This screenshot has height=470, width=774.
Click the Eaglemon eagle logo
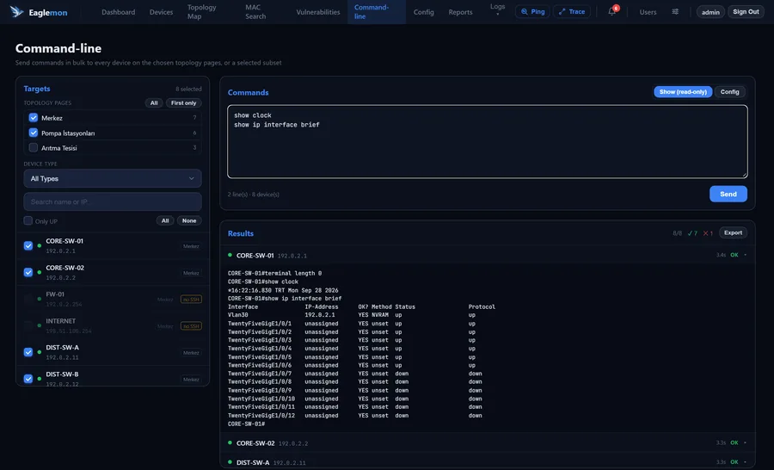(17, 12)
